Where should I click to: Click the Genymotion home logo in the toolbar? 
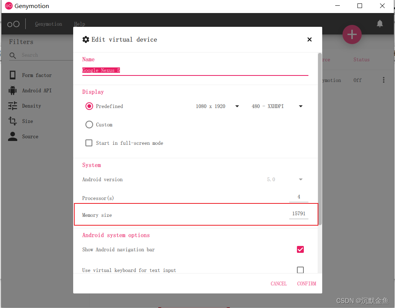coord(13,24)
